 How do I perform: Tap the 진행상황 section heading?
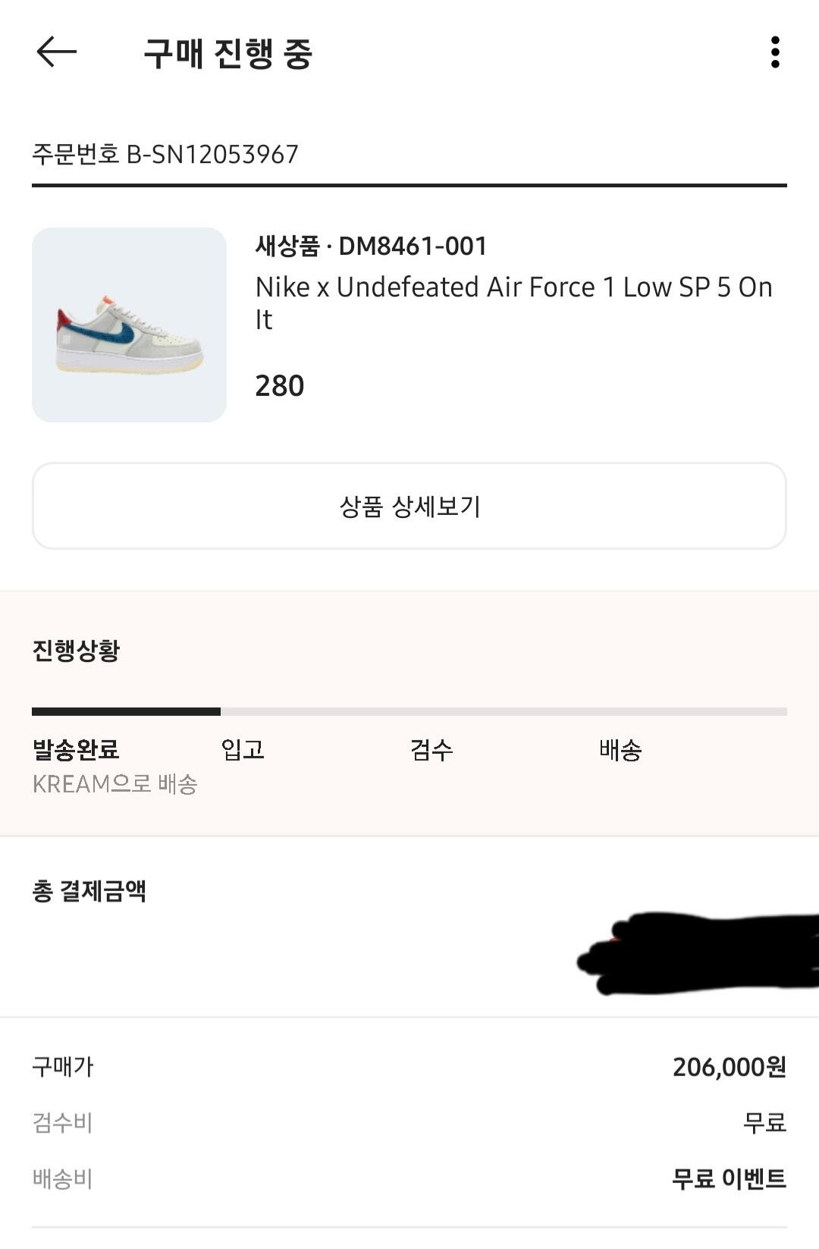[76, 651]
